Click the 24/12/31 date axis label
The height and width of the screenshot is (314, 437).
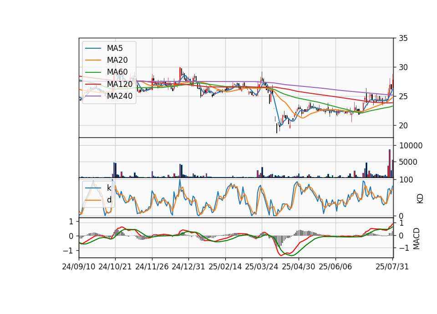[188, 267]
